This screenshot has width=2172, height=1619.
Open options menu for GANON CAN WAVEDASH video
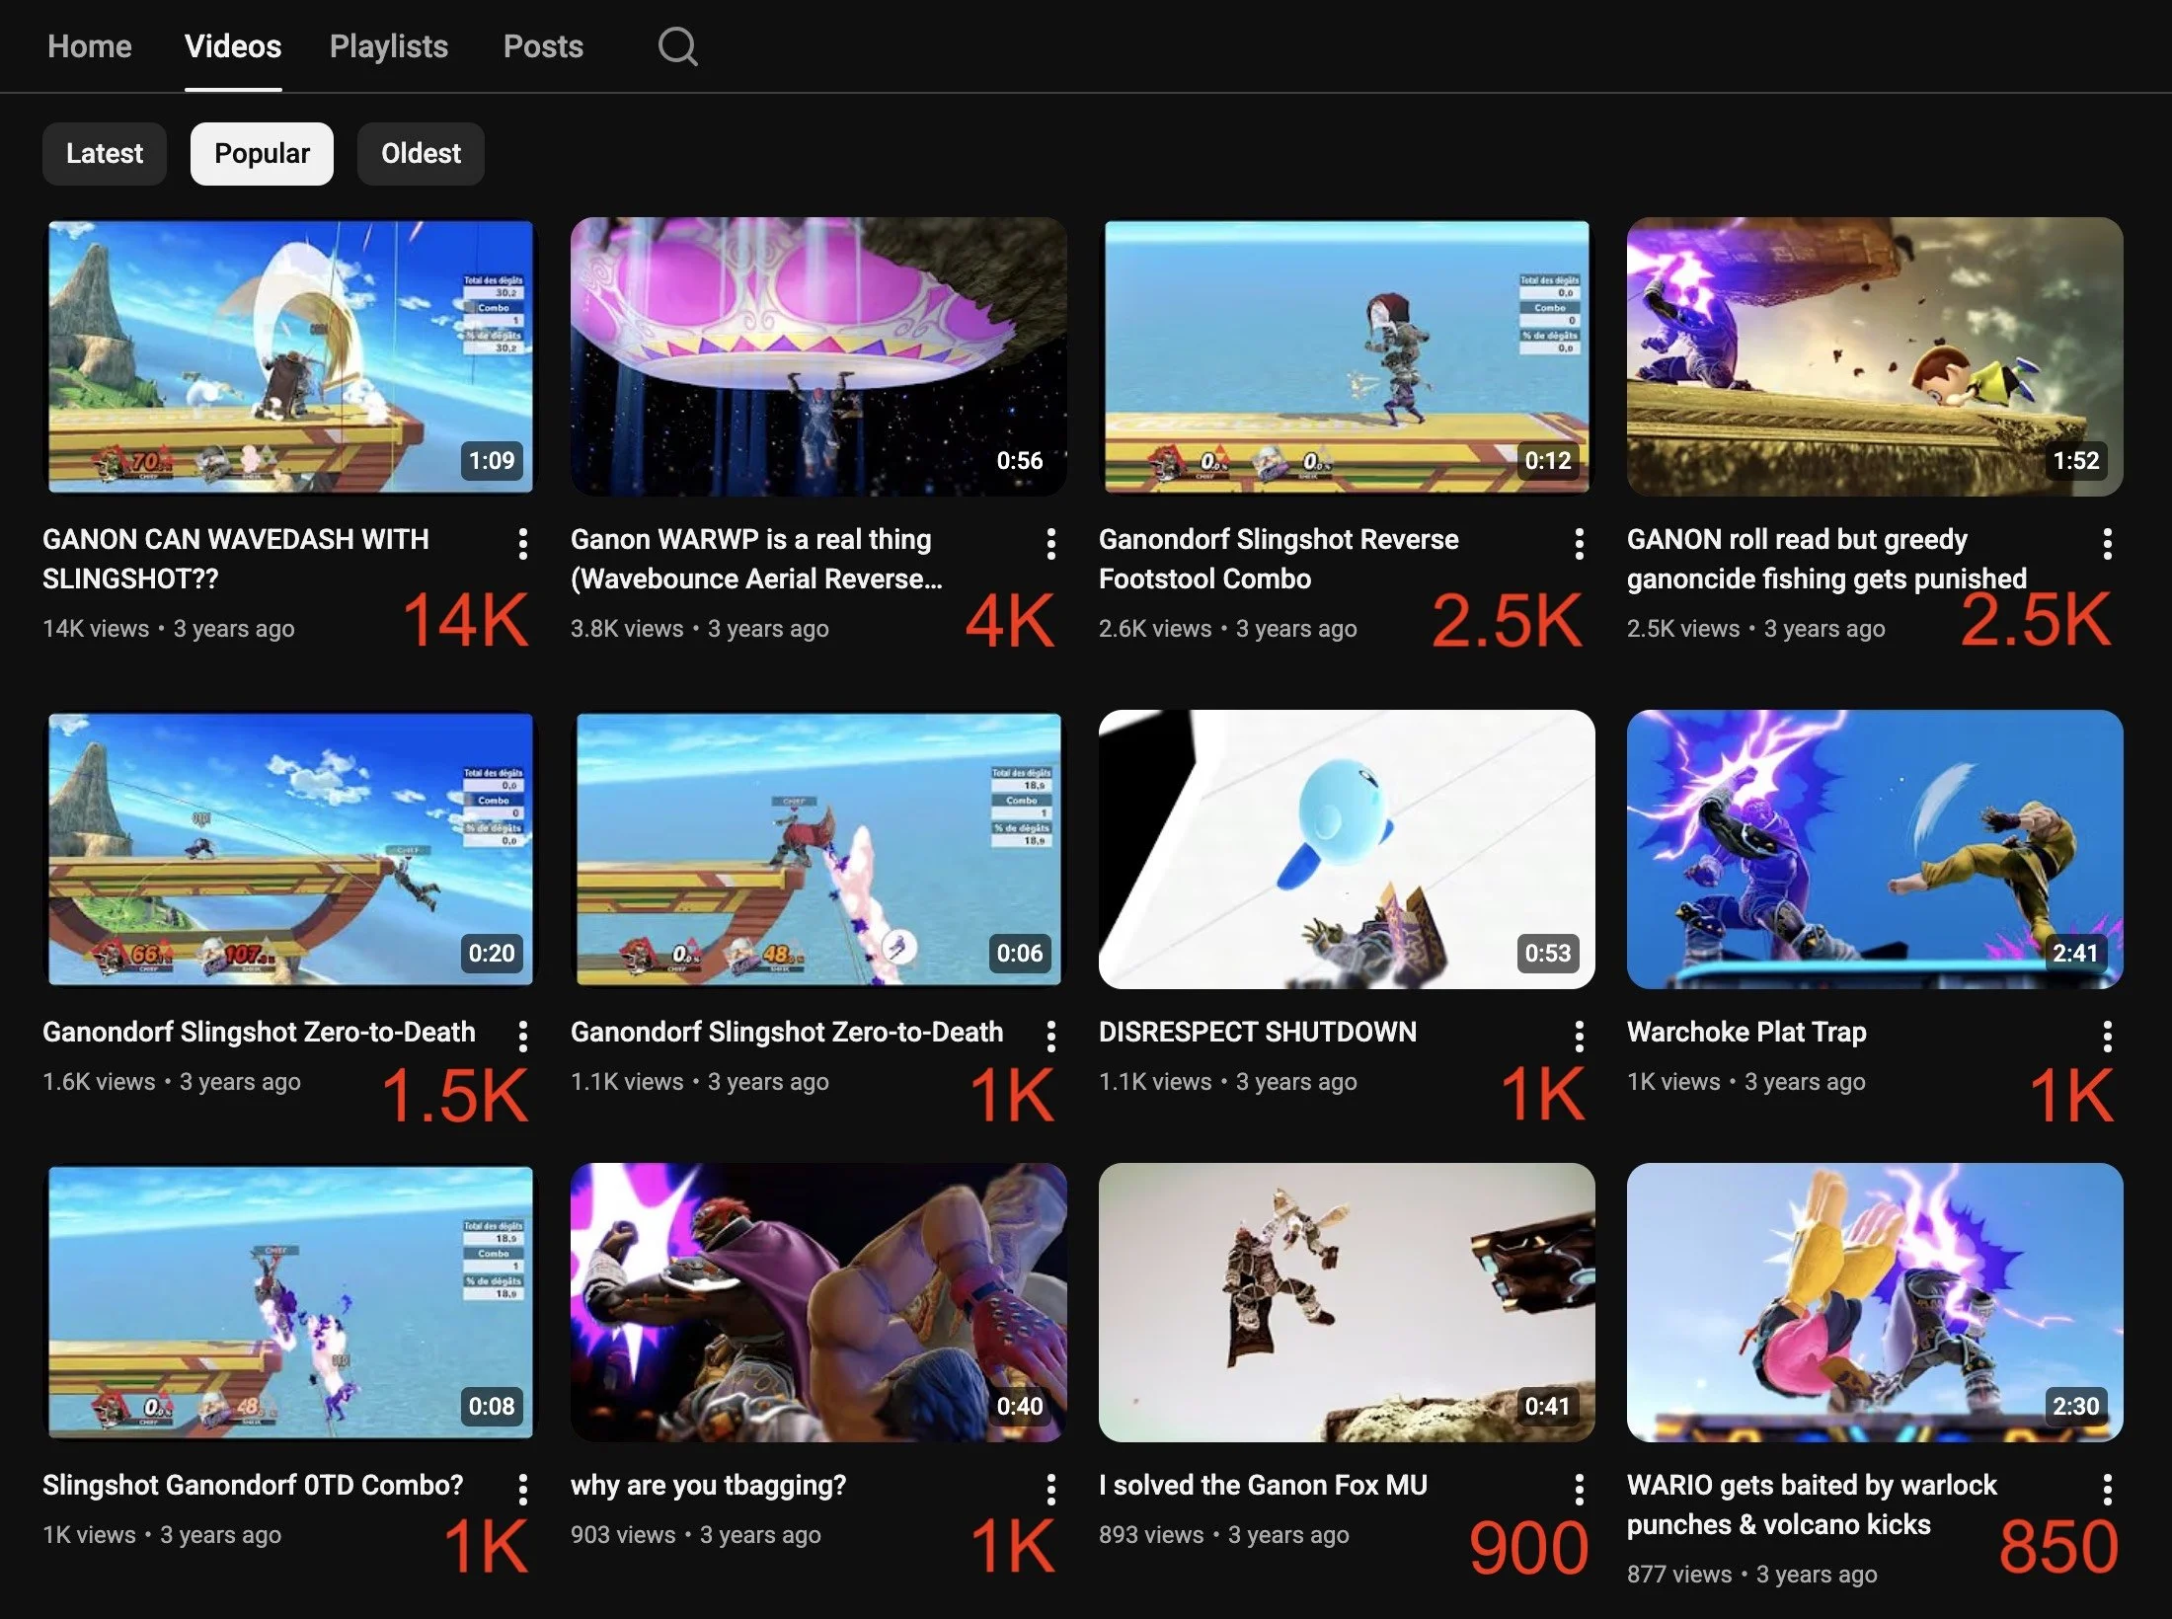point(522,543)
